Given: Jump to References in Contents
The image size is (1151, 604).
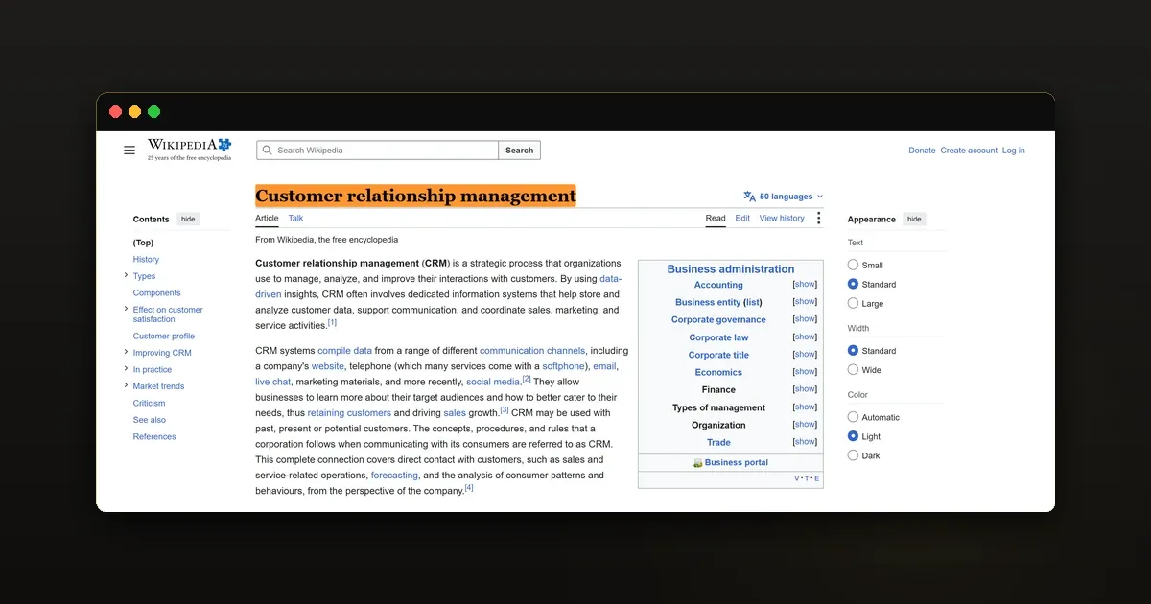Looking at the screenshot, I should coord(154,436).
